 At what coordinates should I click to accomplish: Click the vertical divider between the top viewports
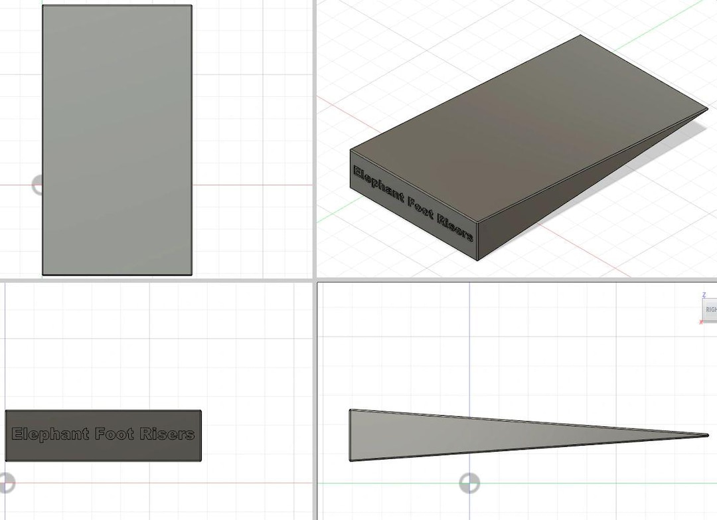[x=315, y=139]
